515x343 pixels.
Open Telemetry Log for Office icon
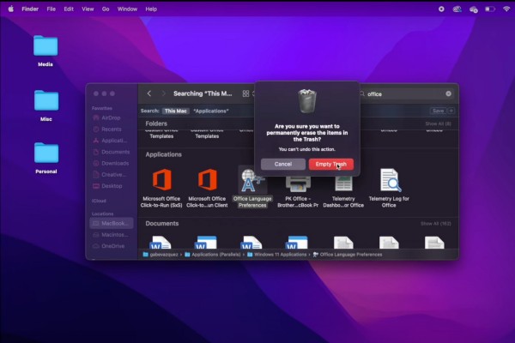[x=391, y=180]
